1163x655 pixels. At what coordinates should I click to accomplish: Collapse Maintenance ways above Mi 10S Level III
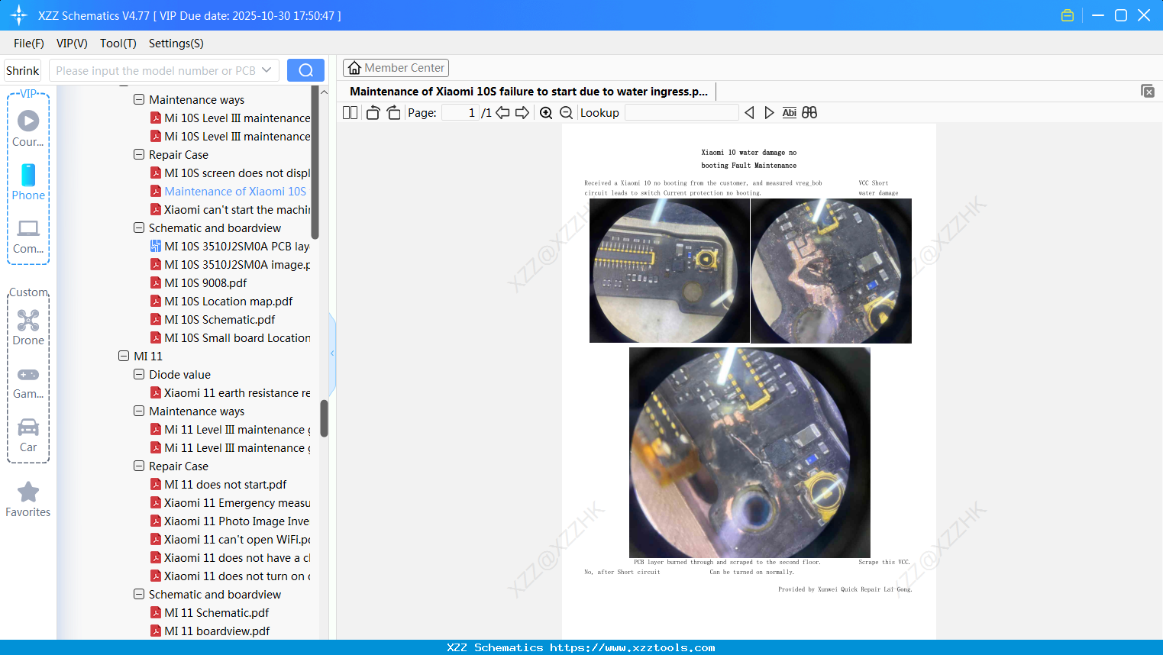click(x=139, y=100)
